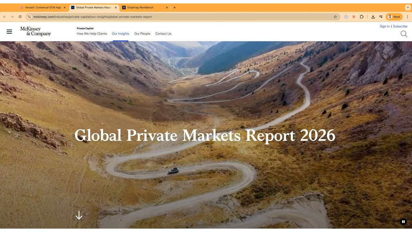This screenshot has width=412, height=232.
Task: Click the McKinsey & Company logo
Action: click(x=35, y=31)
